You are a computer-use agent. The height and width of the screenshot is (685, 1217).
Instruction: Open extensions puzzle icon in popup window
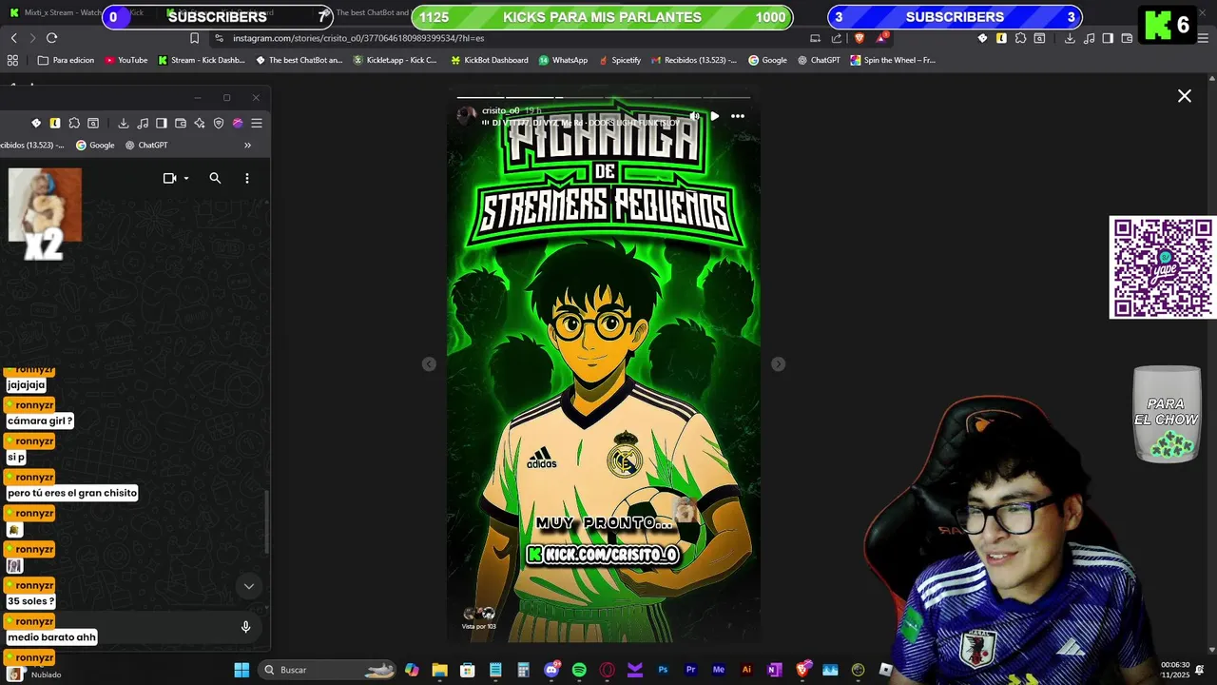(x=74, y=123)
